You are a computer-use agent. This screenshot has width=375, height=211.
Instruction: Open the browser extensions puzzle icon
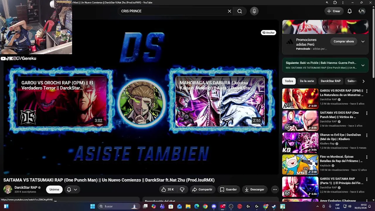pyautogui.click(x=335, y=3)
